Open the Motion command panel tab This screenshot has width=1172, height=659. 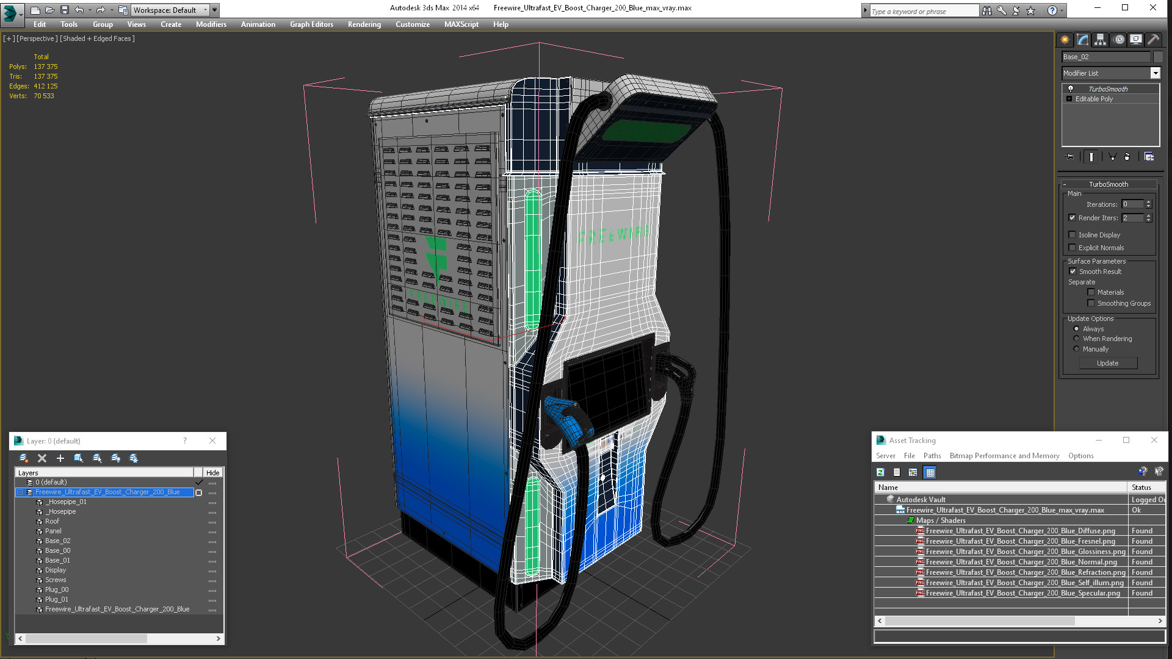pyautogui.click(x=1118, y=40)
